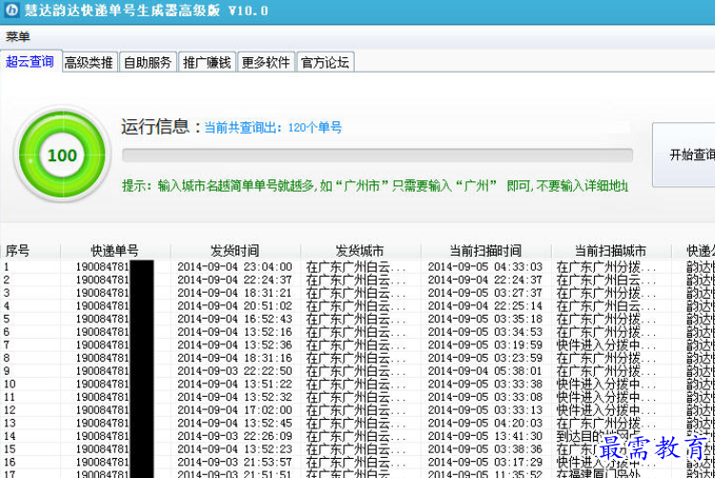This screenshot has height=478, width=715.
Task: Switch to the 超云查询 tab
Action: [31, 61]
